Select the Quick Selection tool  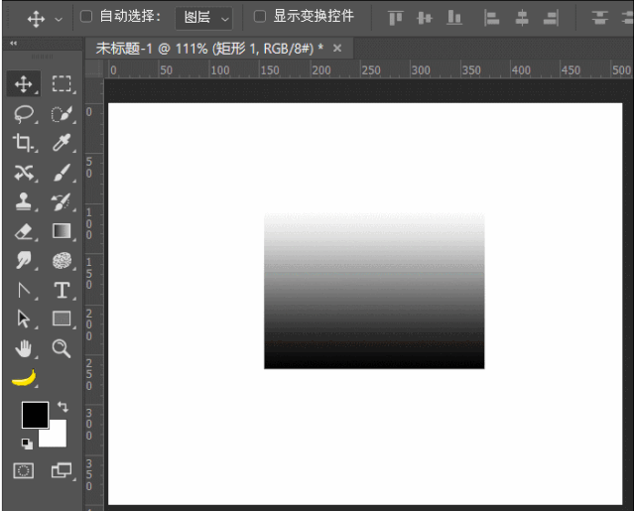[x=62, y=114]
